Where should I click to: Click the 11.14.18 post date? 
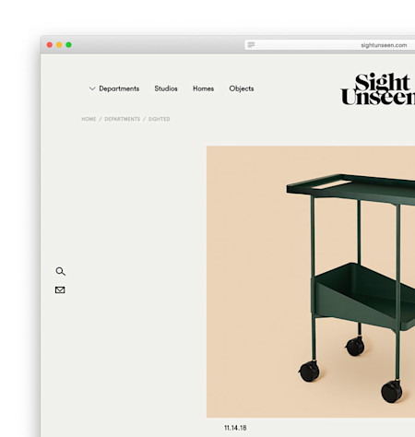tap(235, 428)
